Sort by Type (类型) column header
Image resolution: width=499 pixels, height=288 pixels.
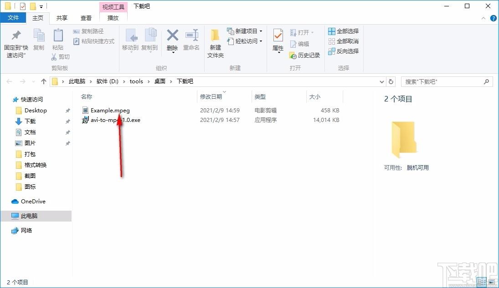(260, 96)
